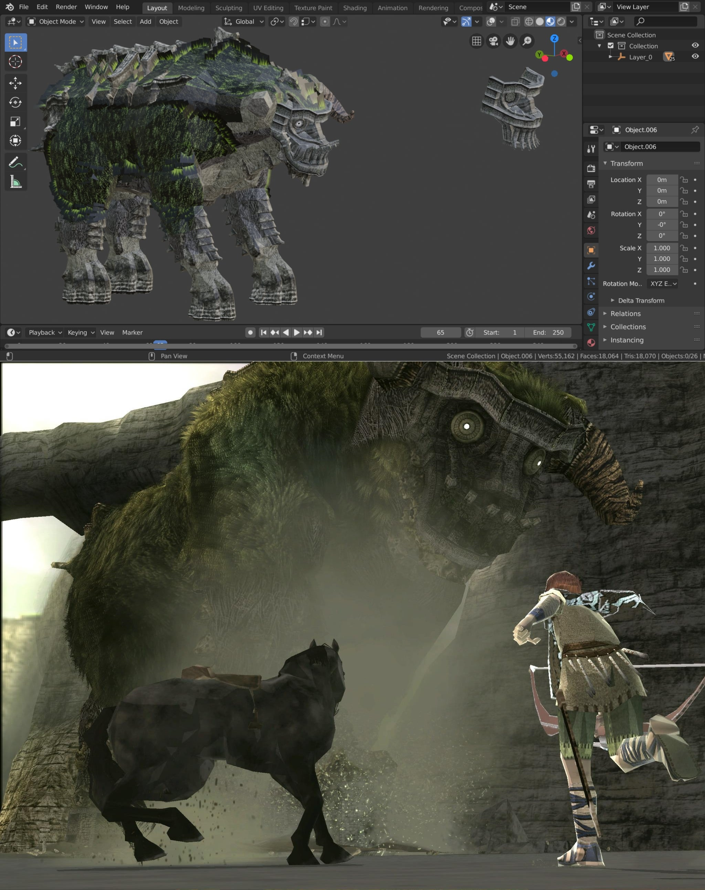This screenshot has height=890, width=705.
Task: Toggle auto keying record button
Action: 250,332
